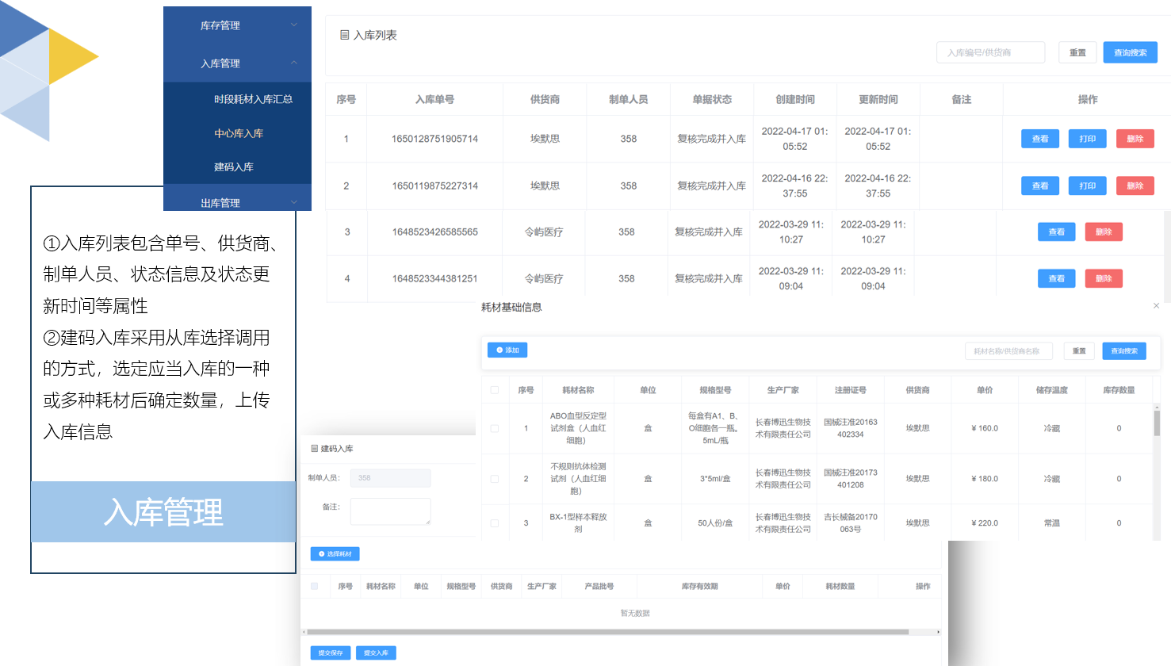Screen dimensions: 1171x666
Task: Tick the header checkbox in 建码入库 table
Action: tap(315, 587)
